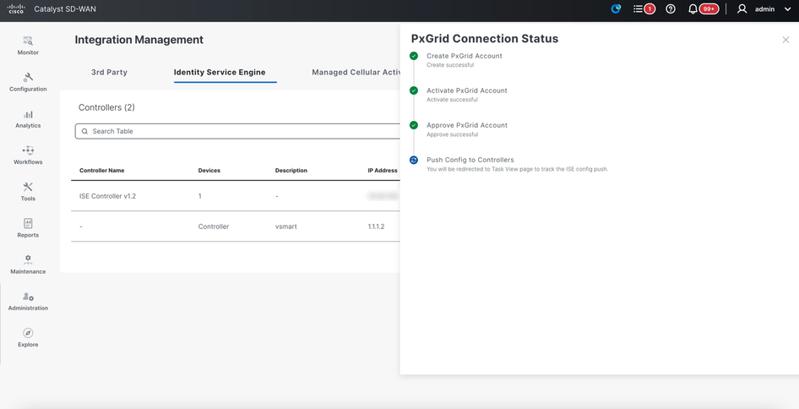Click the Cisco logo

pyautogui.click(x=16, y=8)
